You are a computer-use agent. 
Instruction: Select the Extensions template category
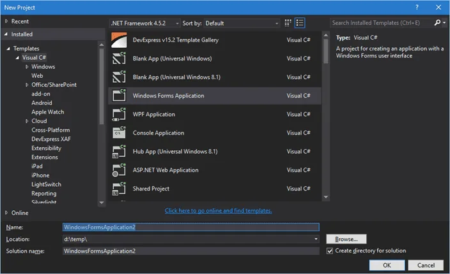click(x=45, y=157)
